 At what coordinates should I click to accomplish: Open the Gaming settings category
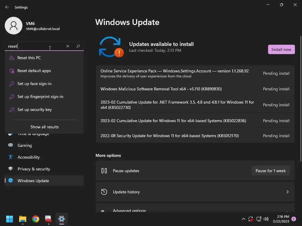(44, 145)
